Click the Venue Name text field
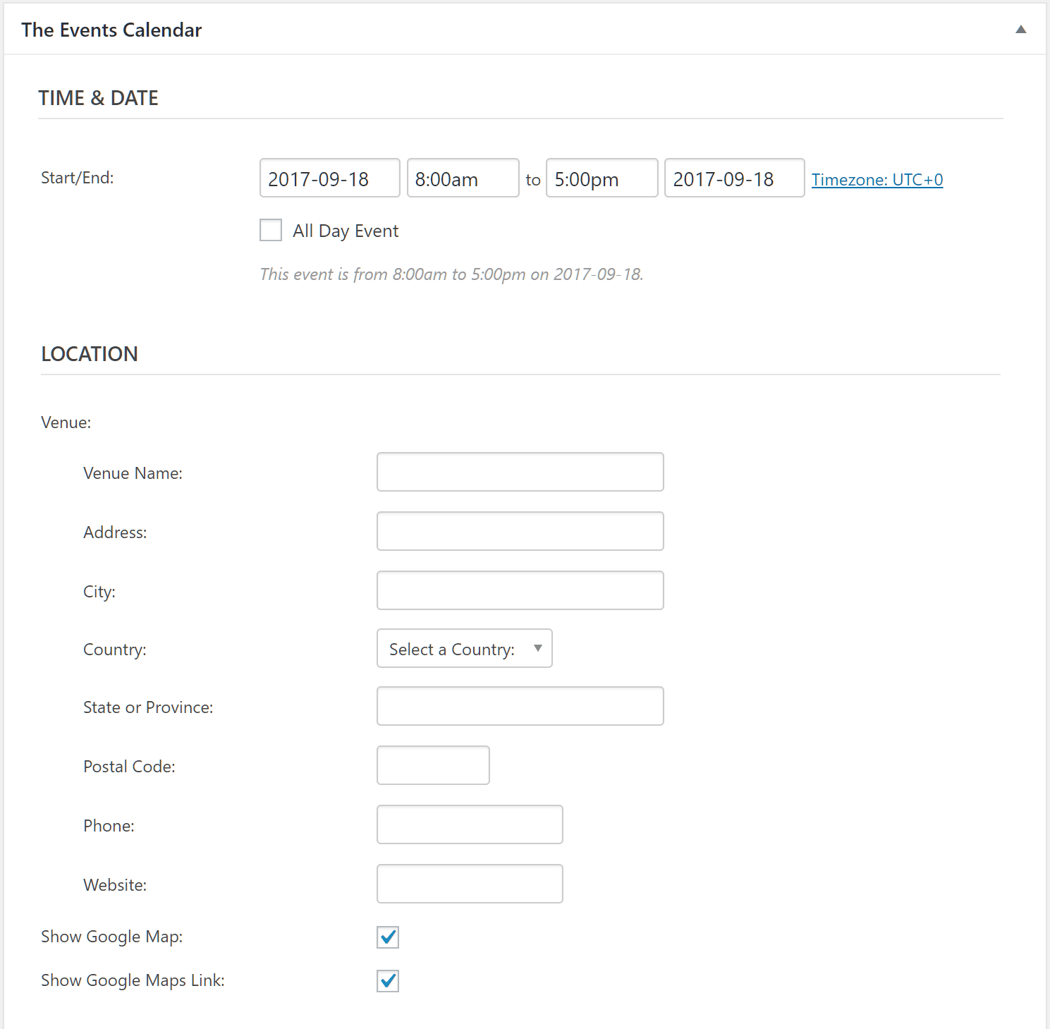 520,472
